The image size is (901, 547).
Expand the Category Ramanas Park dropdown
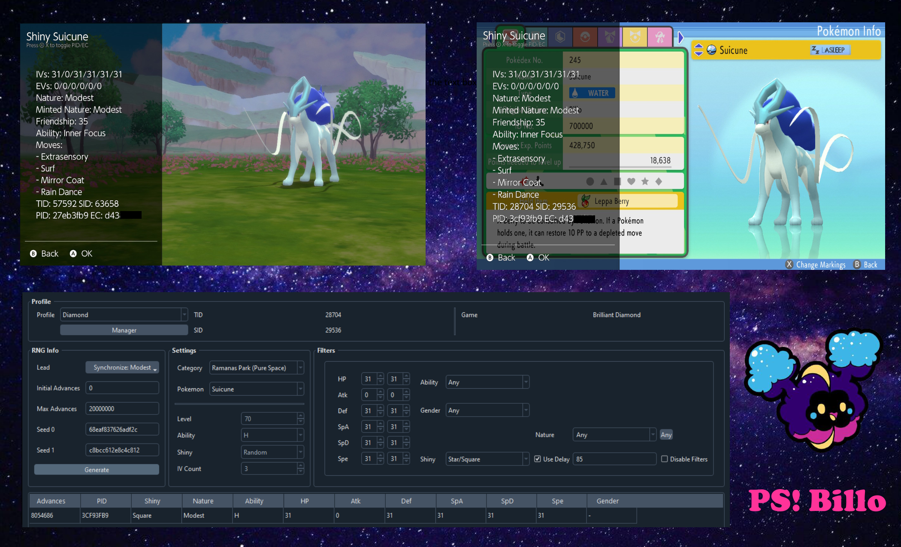[256, 368]
